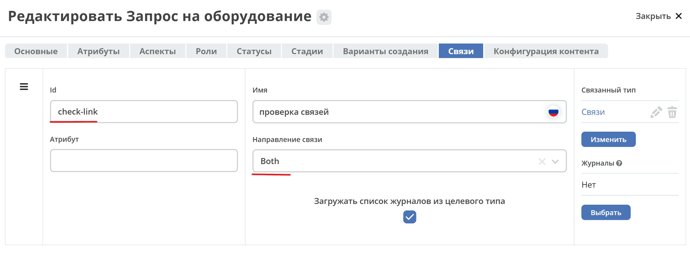This screenshot has width=690, height=262.
Task: Uncheck the load journals from target type checkbox
Action: [x=410, y=217]
